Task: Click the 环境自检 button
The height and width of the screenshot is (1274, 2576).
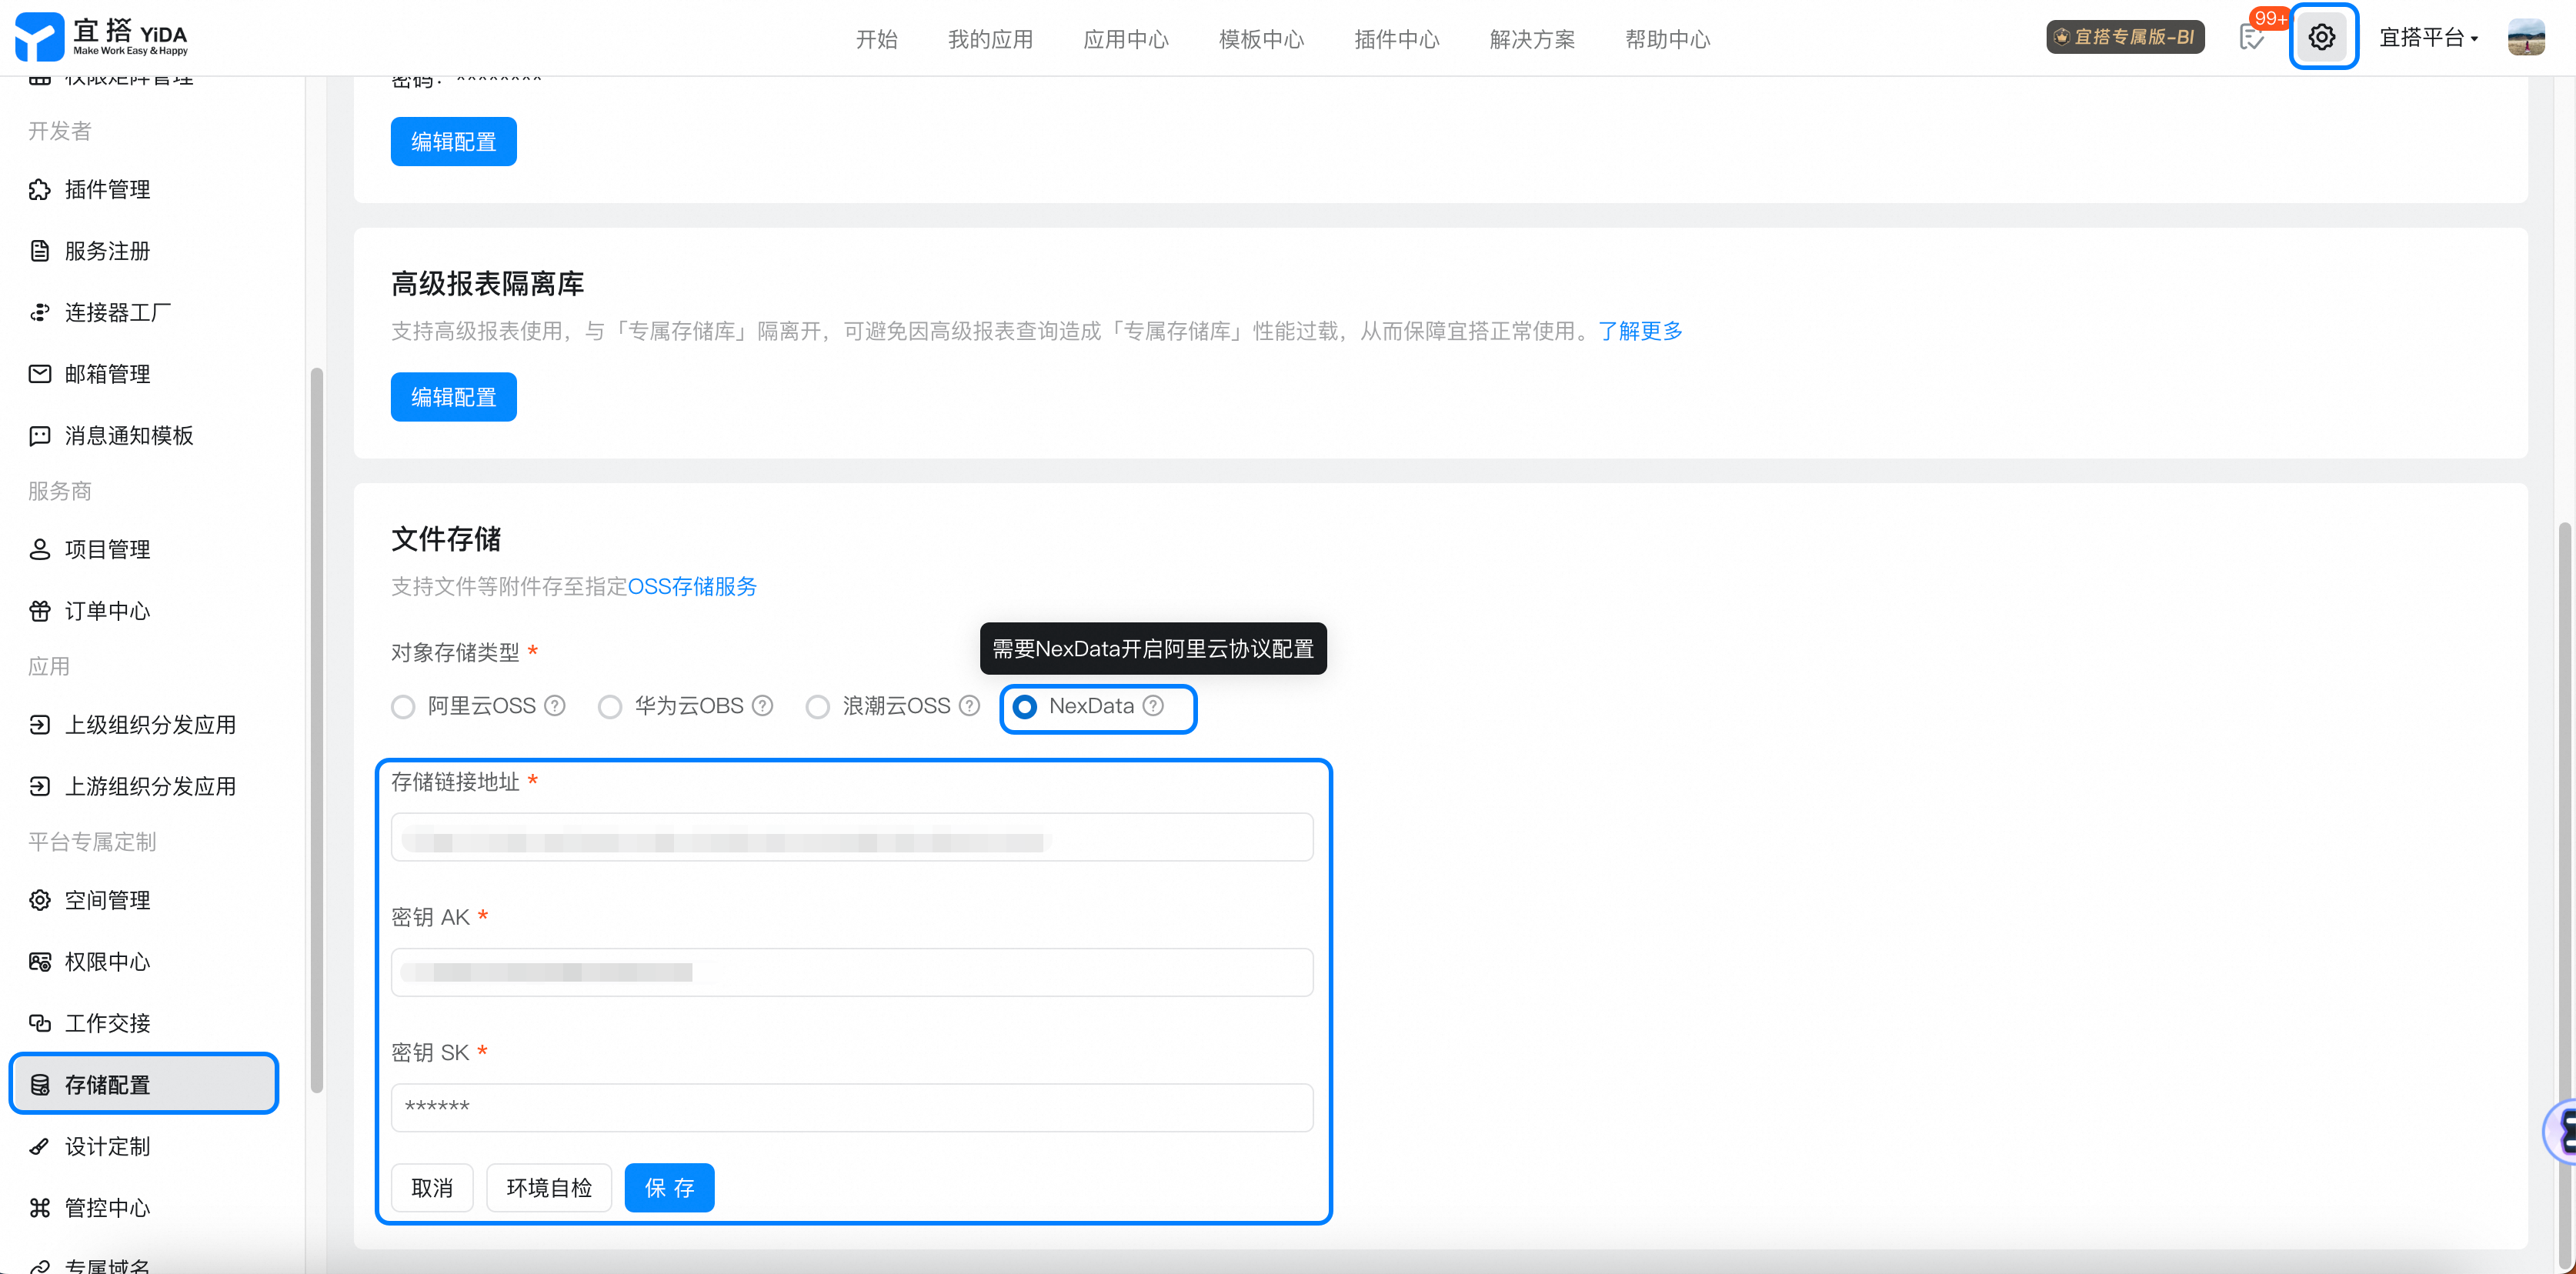Action: 549,1187
